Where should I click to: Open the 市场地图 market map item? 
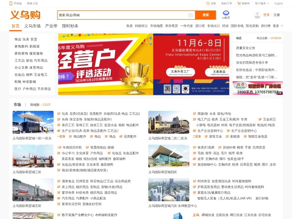(156, 26)
